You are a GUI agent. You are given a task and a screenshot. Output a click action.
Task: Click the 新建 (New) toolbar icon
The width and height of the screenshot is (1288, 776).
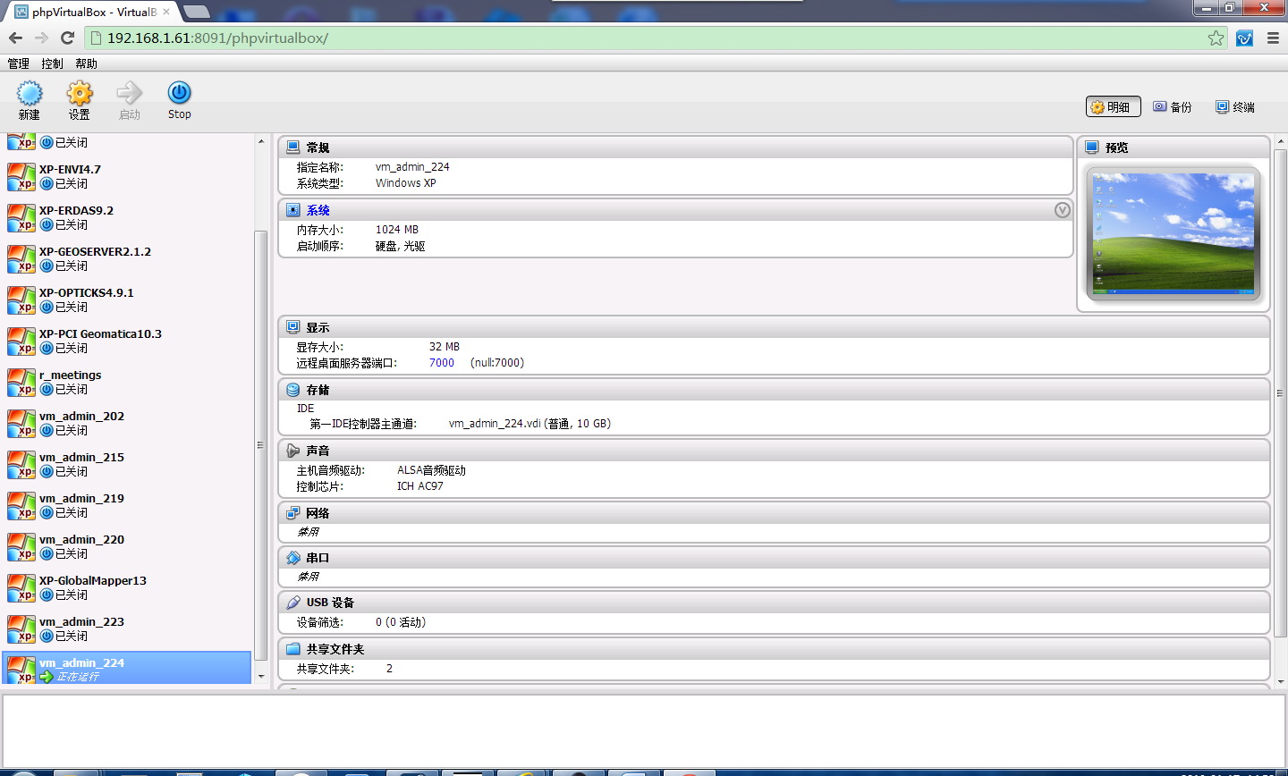[x=30, y=93]
